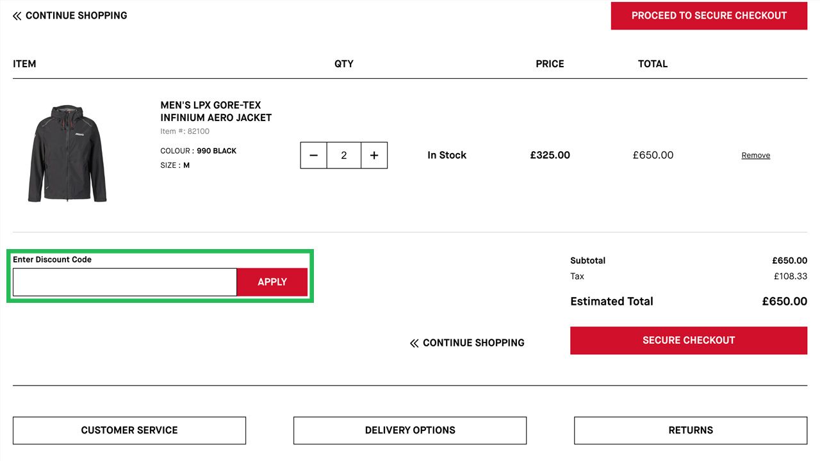Click the bottom Continue Shopping link text
Image resolution: width=820 pixels, height=461 pixels.
tap(473, 343)
